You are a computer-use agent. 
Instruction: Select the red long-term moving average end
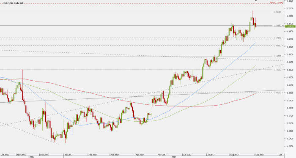(255, 93)
